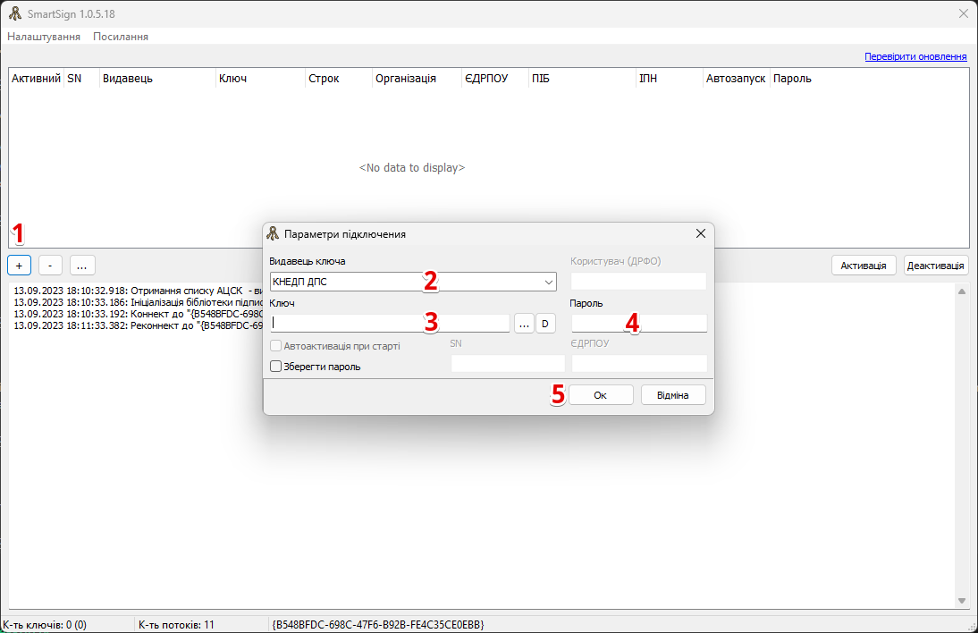Focus the Пароль input field
The height and width of the screenshot is (633, 978).
click(x=639, y=324)
